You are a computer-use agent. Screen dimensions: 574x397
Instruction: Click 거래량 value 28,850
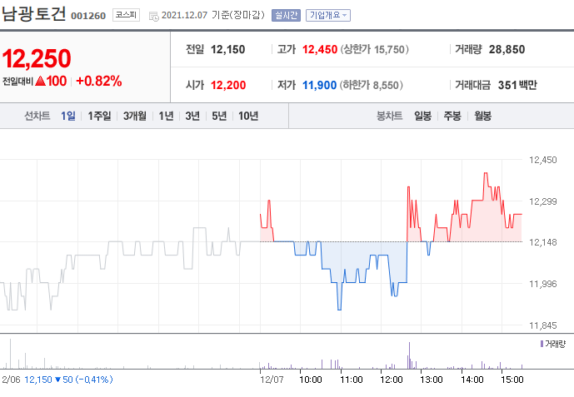pos(507,49)
